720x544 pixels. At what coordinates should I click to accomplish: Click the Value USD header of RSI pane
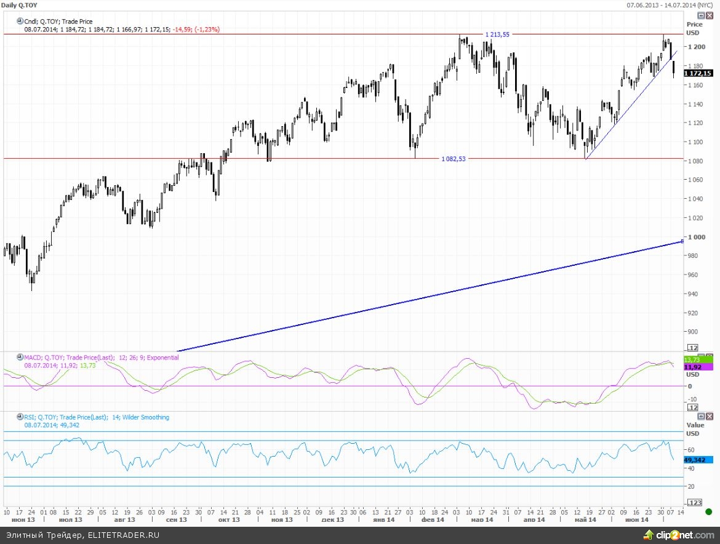point(695,430)
